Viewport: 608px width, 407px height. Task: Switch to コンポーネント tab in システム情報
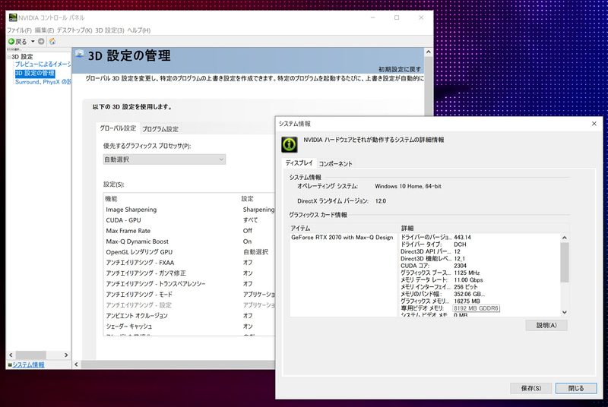(335, 164)
